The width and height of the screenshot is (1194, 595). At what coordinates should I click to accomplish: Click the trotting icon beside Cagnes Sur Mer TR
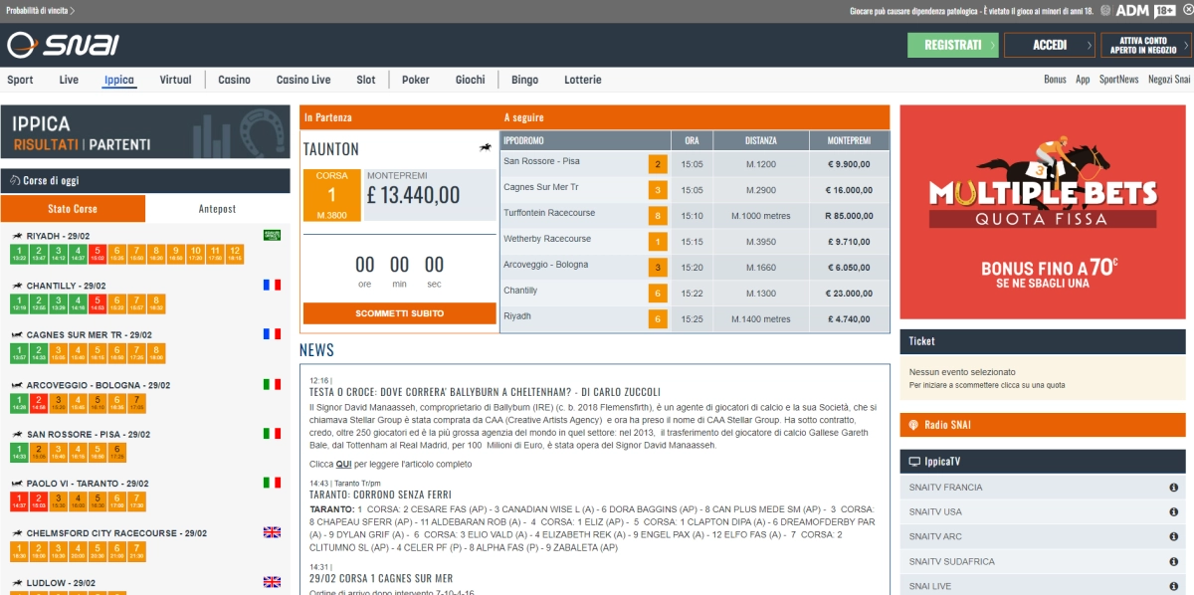pyautogui.click(x=17, y=335)
